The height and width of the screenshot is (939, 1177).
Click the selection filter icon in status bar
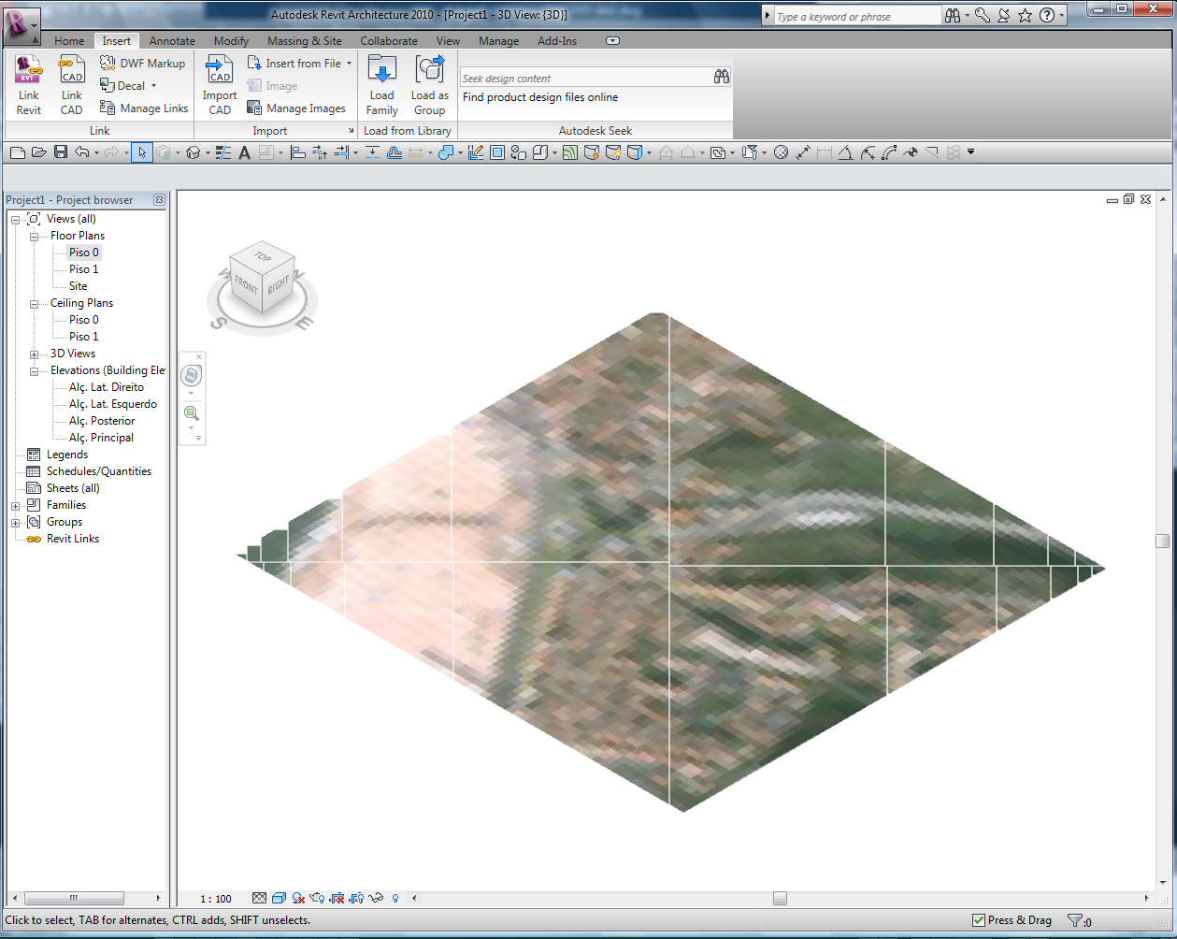pos(1075,920)
